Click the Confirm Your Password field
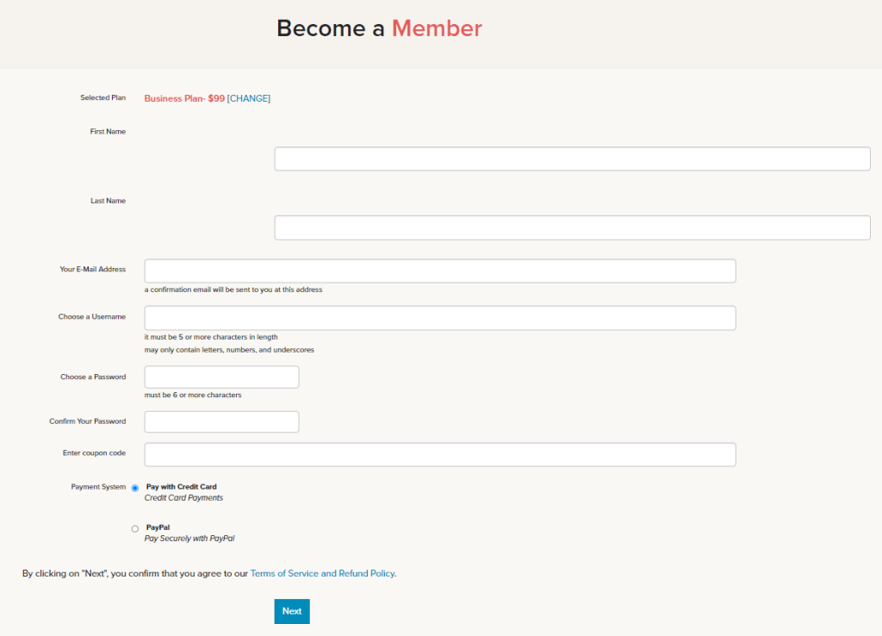The height and width of the screenshot is (636, 882). point(221,421)
